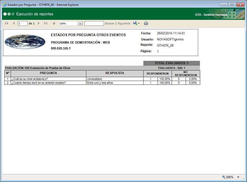
Task: Click PROGRAMA DE DEMOSTRACIÓN - WEB text
Action: [x=80, y=42]
